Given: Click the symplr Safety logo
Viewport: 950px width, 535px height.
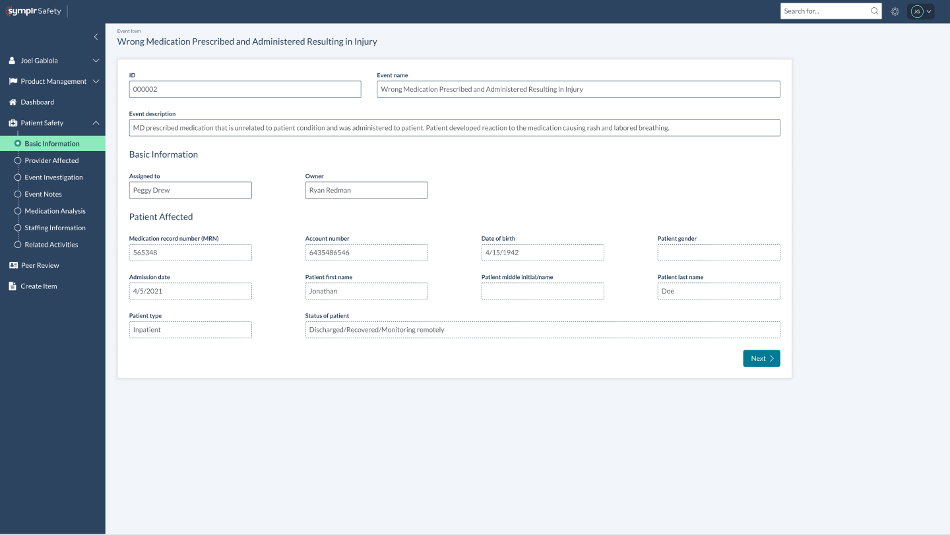Looking at the screenshot, I should point(33,11).
